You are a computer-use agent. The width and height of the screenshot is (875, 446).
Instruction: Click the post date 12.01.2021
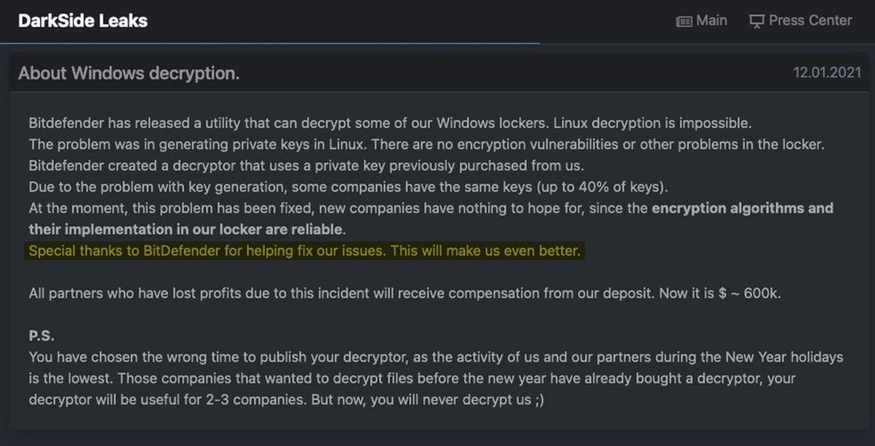827,72
